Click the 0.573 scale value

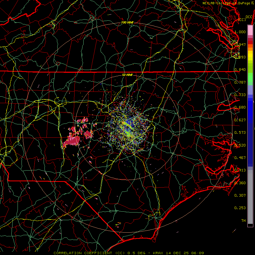tap(240, 133)
